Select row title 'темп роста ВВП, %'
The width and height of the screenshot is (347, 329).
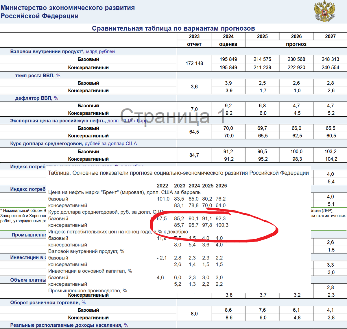(38, 75)
